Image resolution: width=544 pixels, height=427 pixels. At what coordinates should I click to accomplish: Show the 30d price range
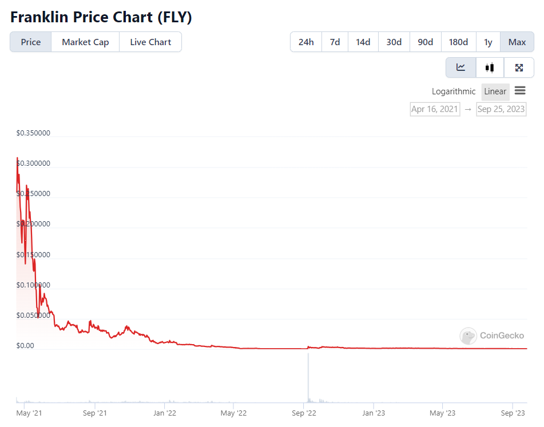click(394, 42)
